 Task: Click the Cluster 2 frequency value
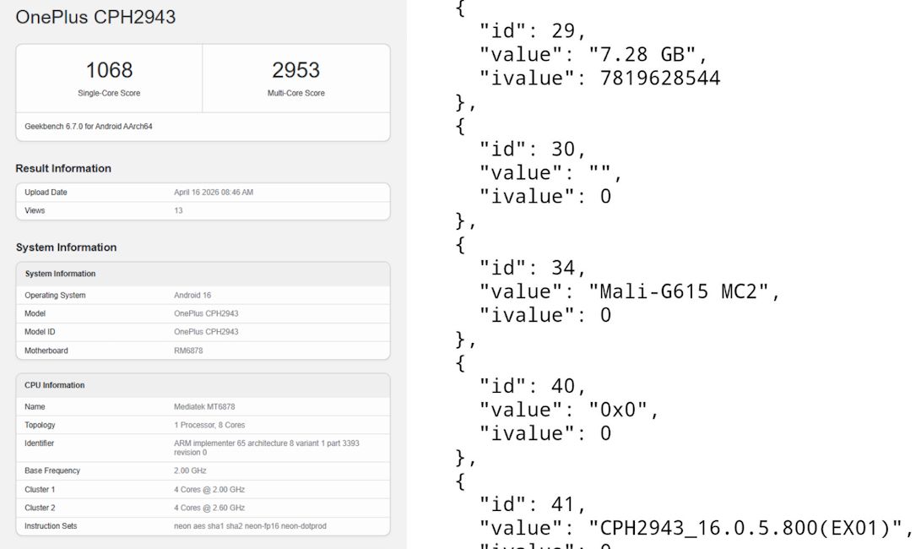(209, 508)
